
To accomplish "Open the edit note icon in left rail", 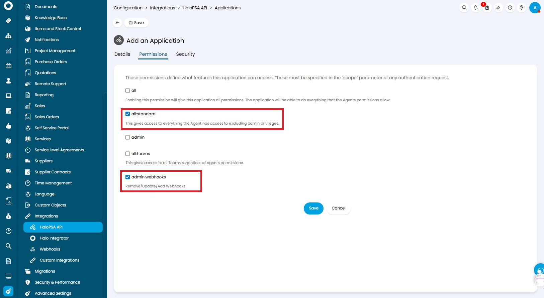I will click(x=8, y=111).
